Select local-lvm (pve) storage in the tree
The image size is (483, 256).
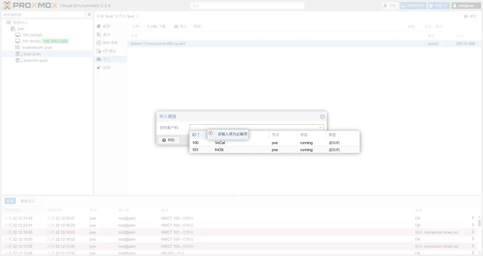[x=35, y=61]
